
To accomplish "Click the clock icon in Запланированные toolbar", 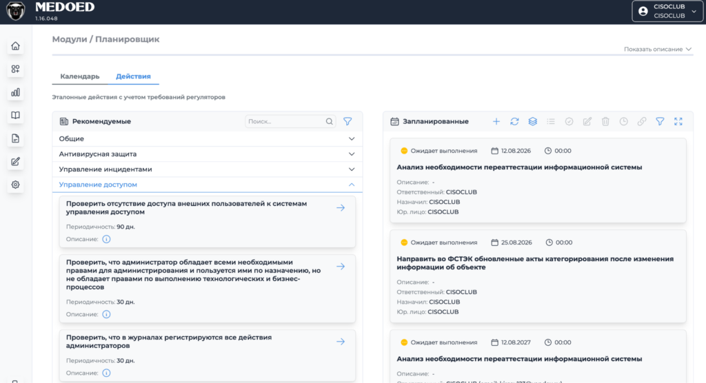I will click(x=623, y=121).
